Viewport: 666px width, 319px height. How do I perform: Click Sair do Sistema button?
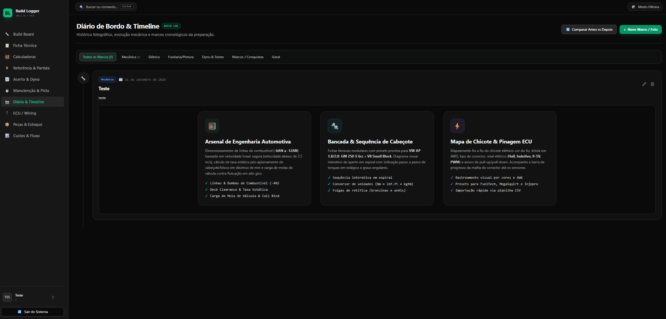[x=33, y=312]
